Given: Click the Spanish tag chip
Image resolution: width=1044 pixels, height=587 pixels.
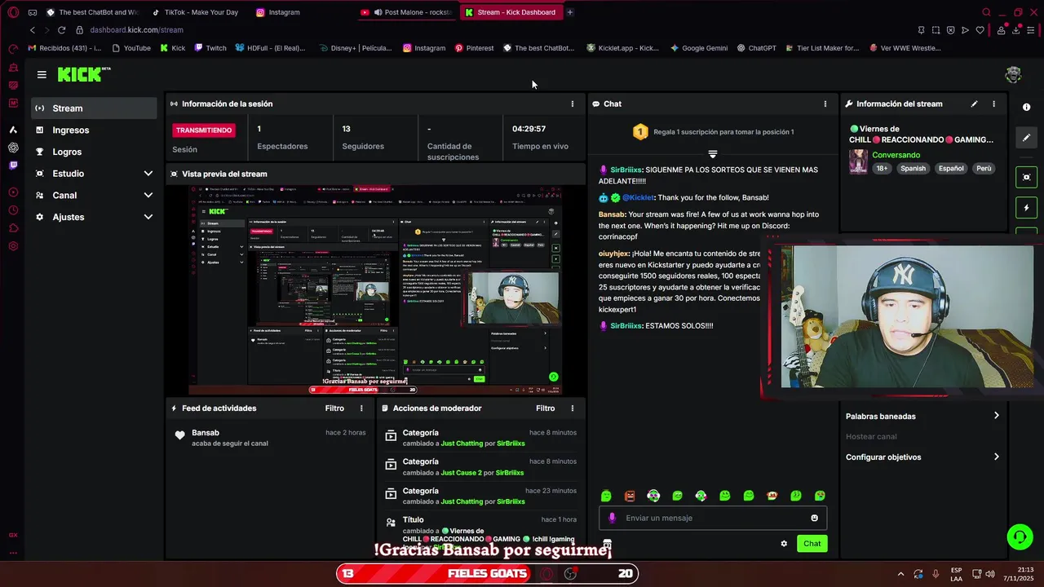Looking at the screenshot, I should [x=913, y=169].
